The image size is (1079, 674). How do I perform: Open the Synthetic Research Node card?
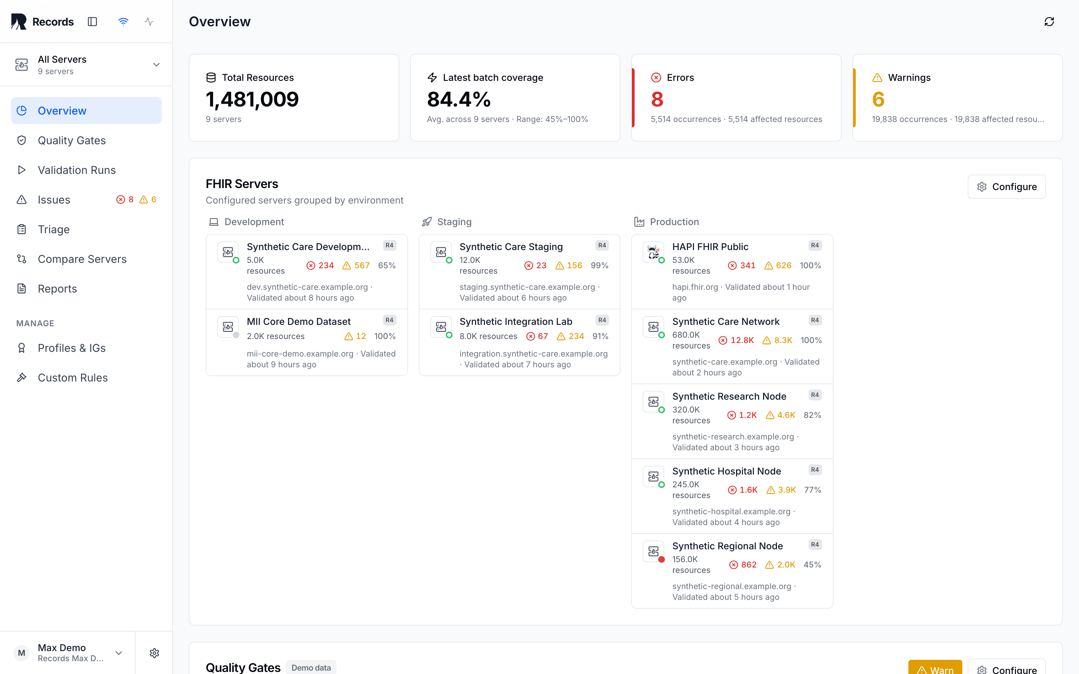click(x=732, y=421)
